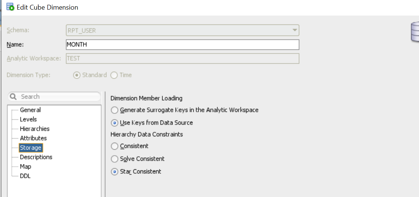Select the Consistent hierarchy constraint
This screenshot has height=197, width=419.
click(115, 146)
